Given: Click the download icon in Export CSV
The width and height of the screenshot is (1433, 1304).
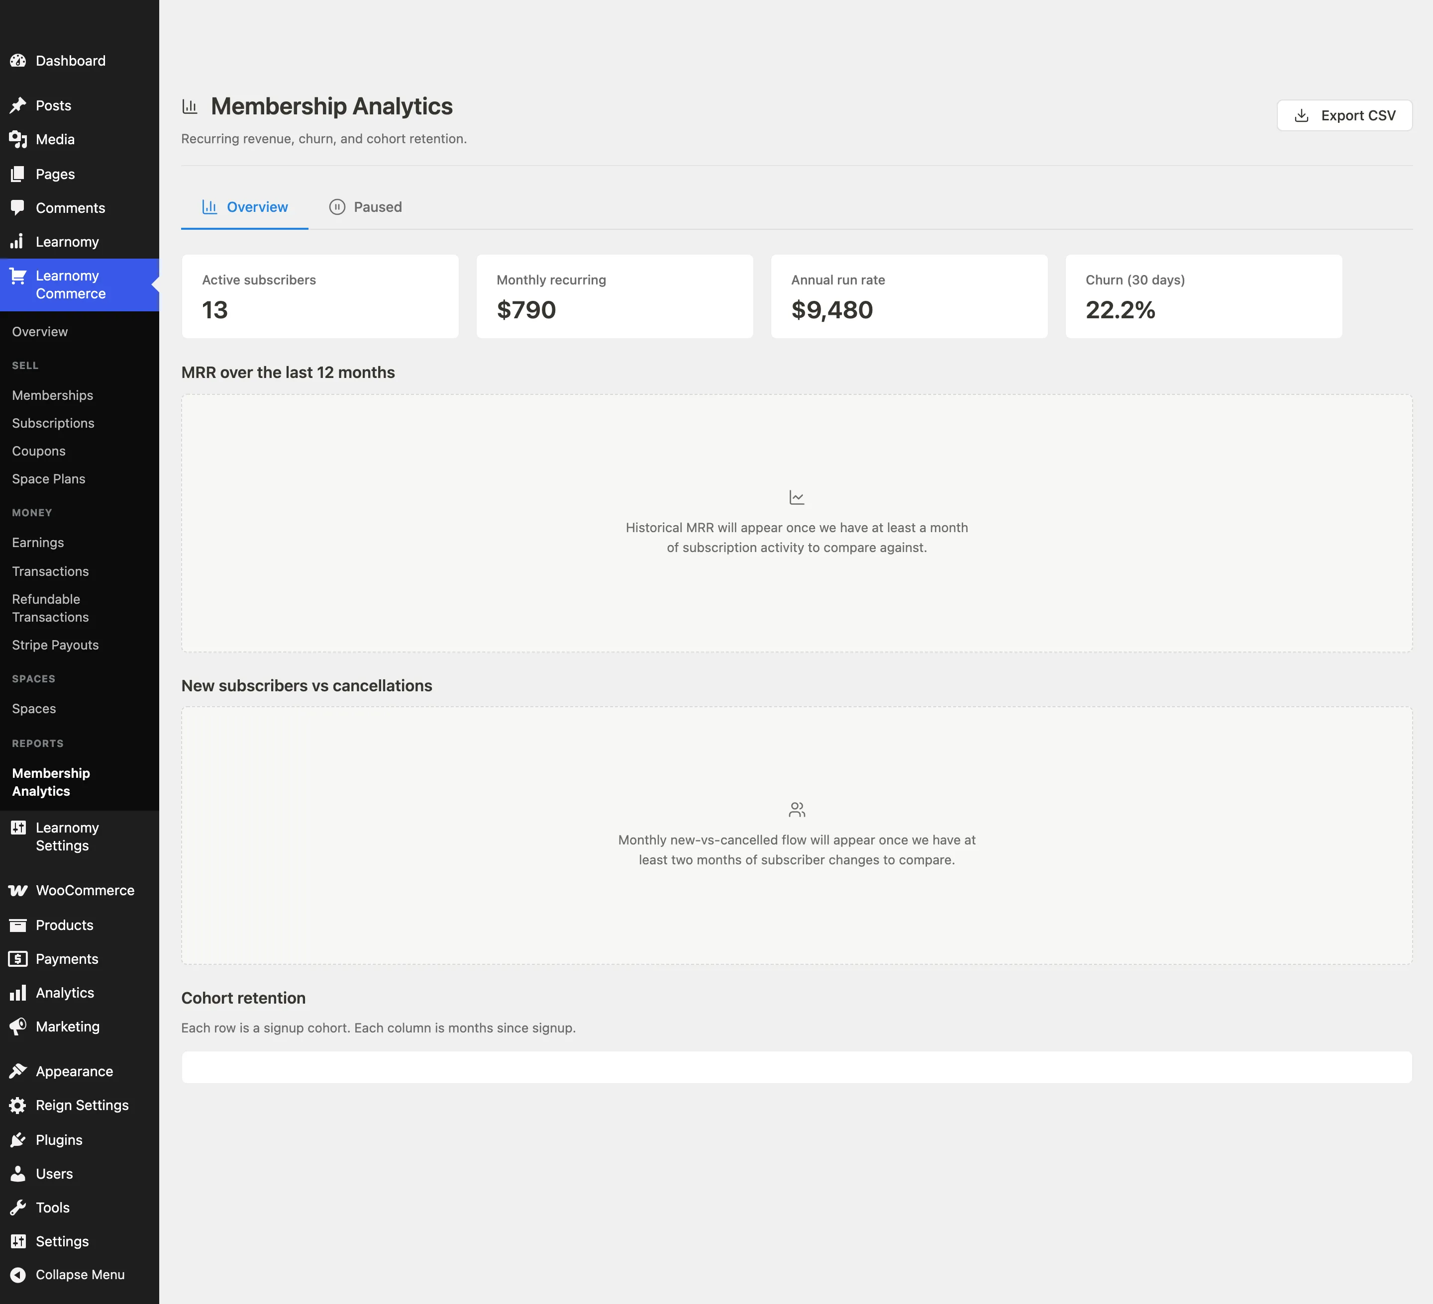Looking at the screenshot, I should [x=1302, y=115].
